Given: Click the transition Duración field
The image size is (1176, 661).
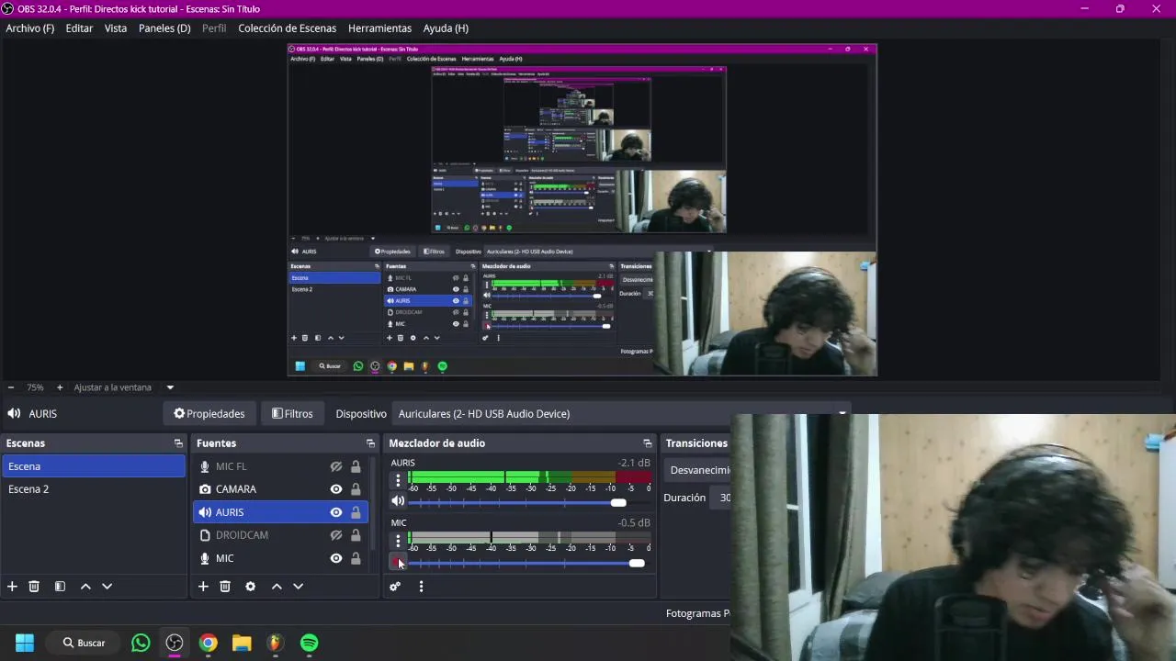Looking at the screenshot, I should [x=720, y=498].
